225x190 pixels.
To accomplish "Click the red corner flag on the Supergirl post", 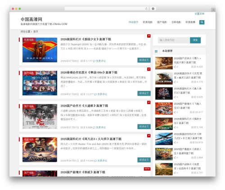I will click(148, 36).
